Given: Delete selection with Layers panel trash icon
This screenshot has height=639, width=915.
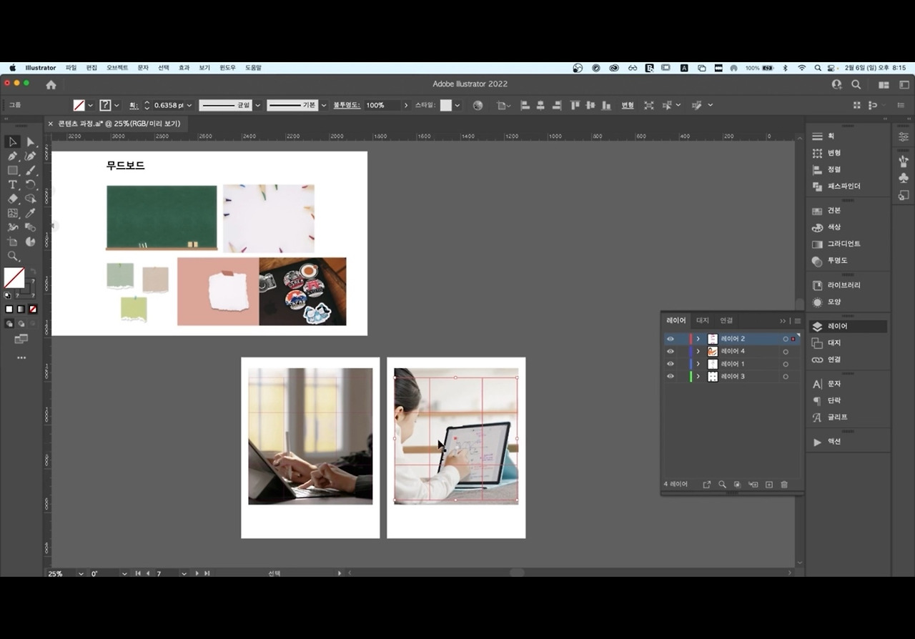Looking at the screenshot, I should [784, 485].
